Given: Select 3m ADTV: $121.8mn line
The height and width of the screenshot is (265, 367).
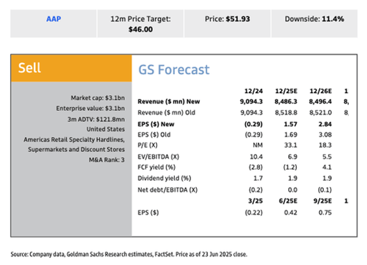Looking at the screenshot, I should [x=96, y=119].
